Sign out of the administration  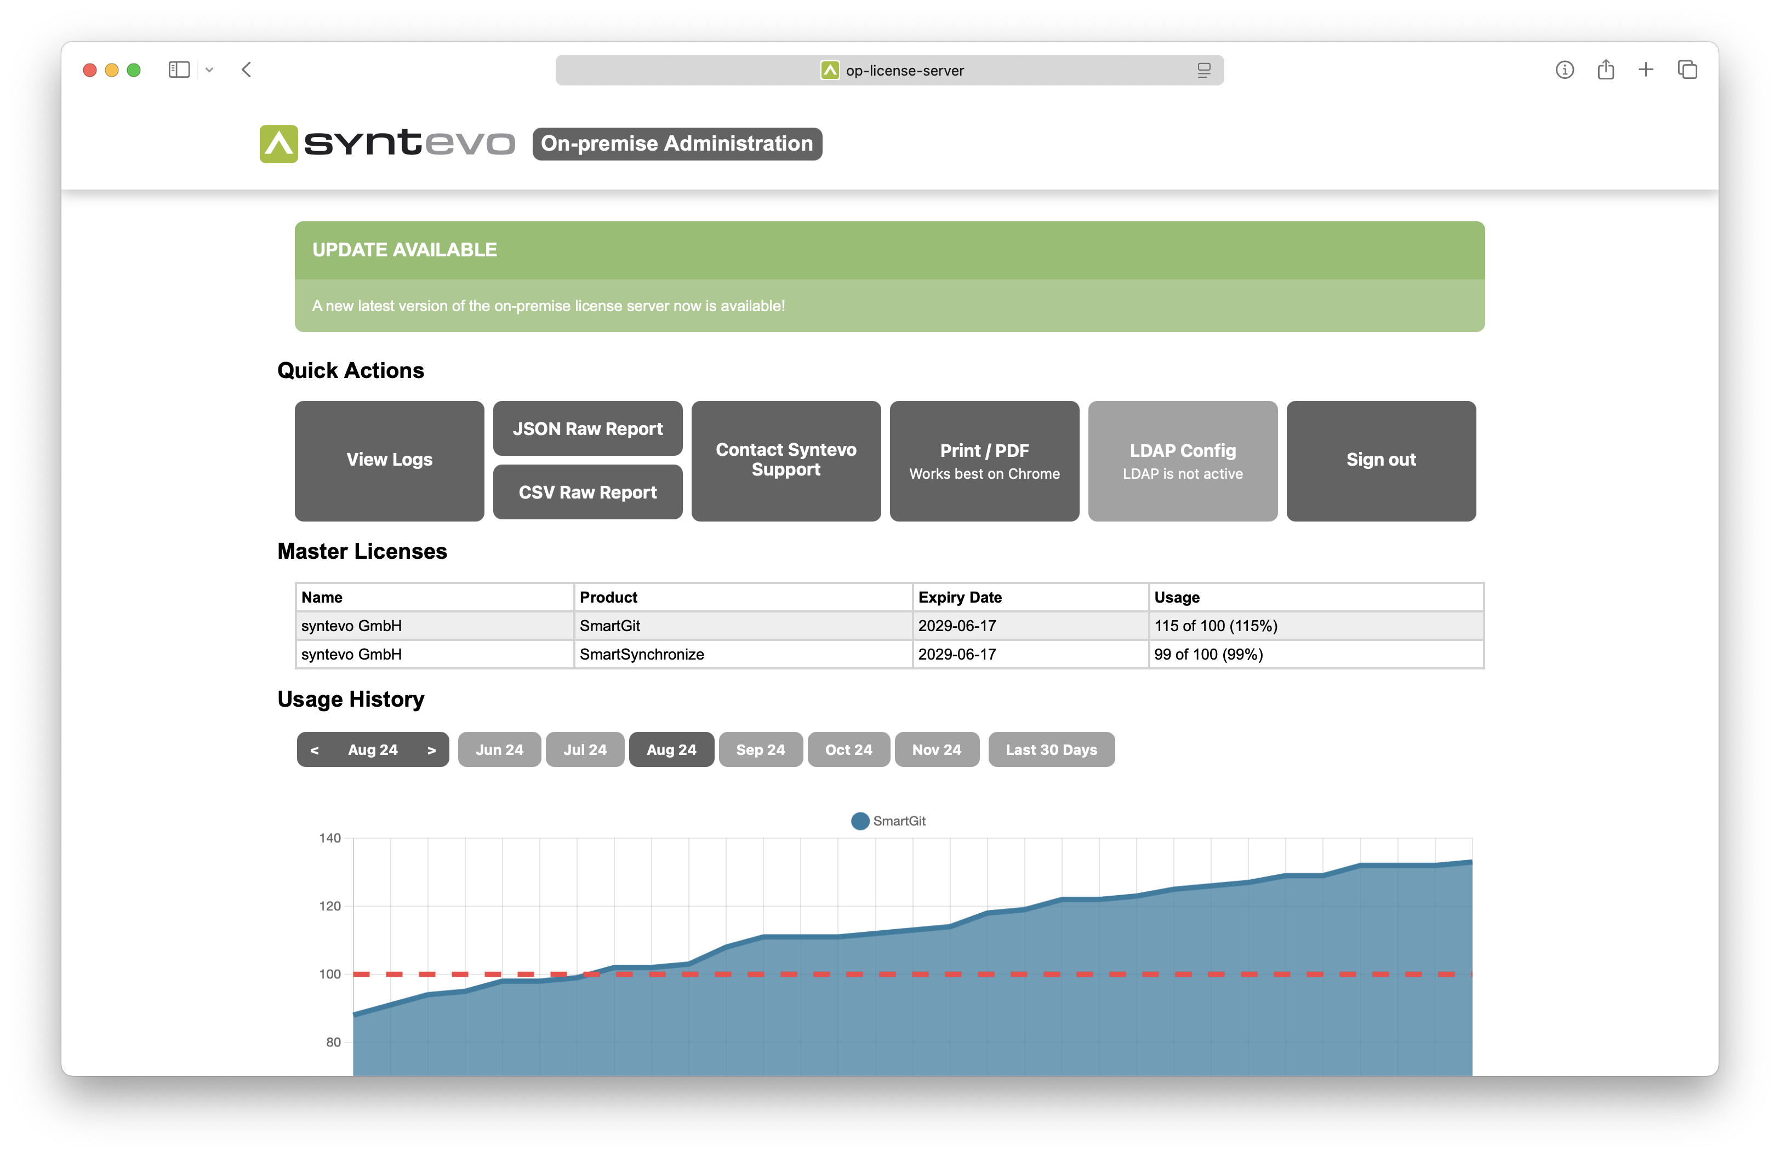(1380, 460)
